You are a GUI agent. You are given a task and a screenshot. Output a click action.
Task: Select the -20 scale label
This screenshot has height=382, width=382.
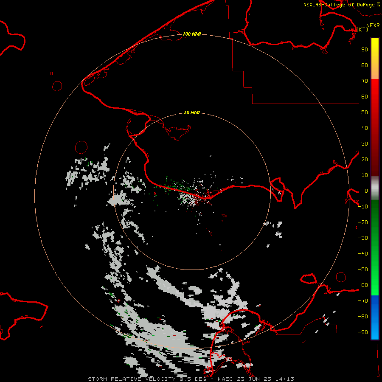[x=363, y=222]
